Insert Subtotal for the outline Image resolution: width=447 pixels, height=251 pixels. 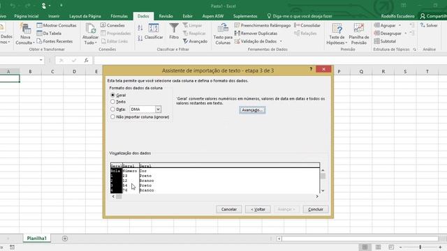[x=385, y=41]
